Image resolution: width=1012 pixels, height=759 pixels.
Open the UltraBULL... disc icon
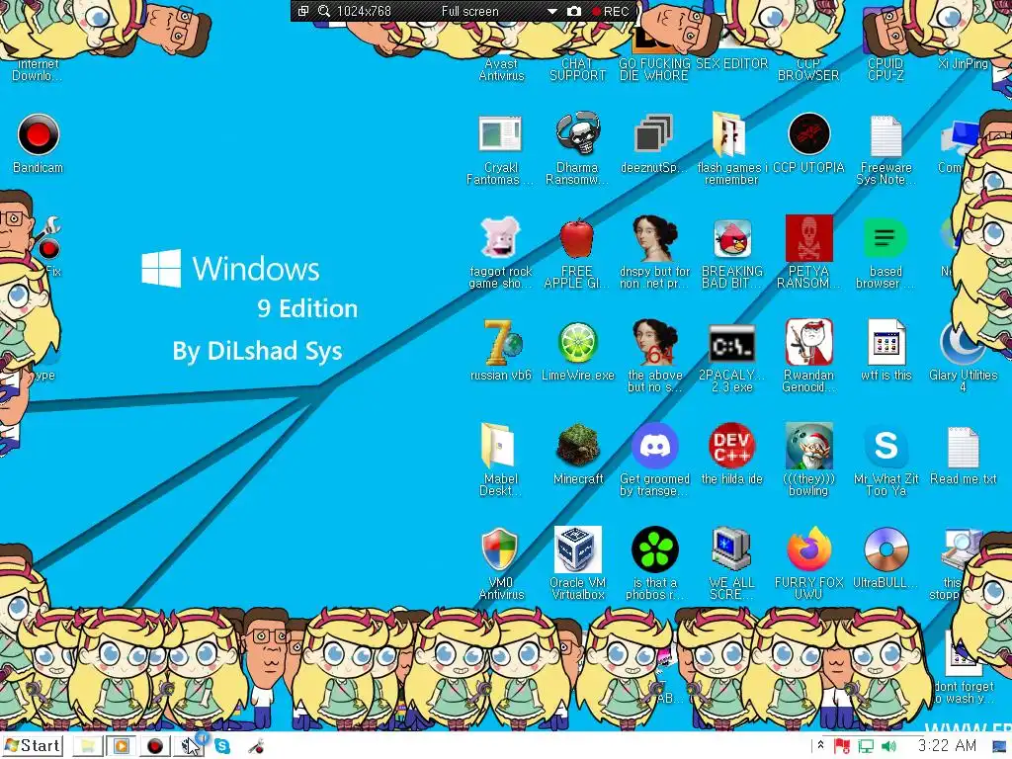click(885, 549)
